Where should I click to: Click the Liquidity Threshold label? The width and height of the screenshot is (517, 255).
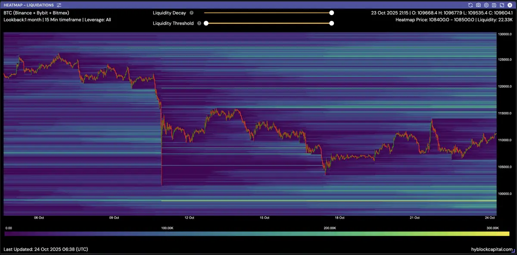coord(173,23)
